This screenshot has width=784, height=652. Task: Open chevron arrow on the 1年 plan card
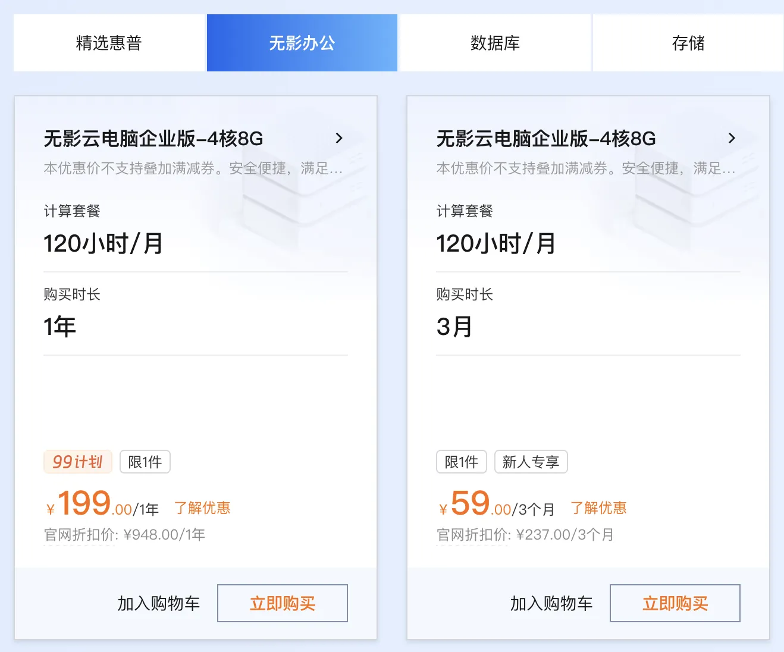339,138
